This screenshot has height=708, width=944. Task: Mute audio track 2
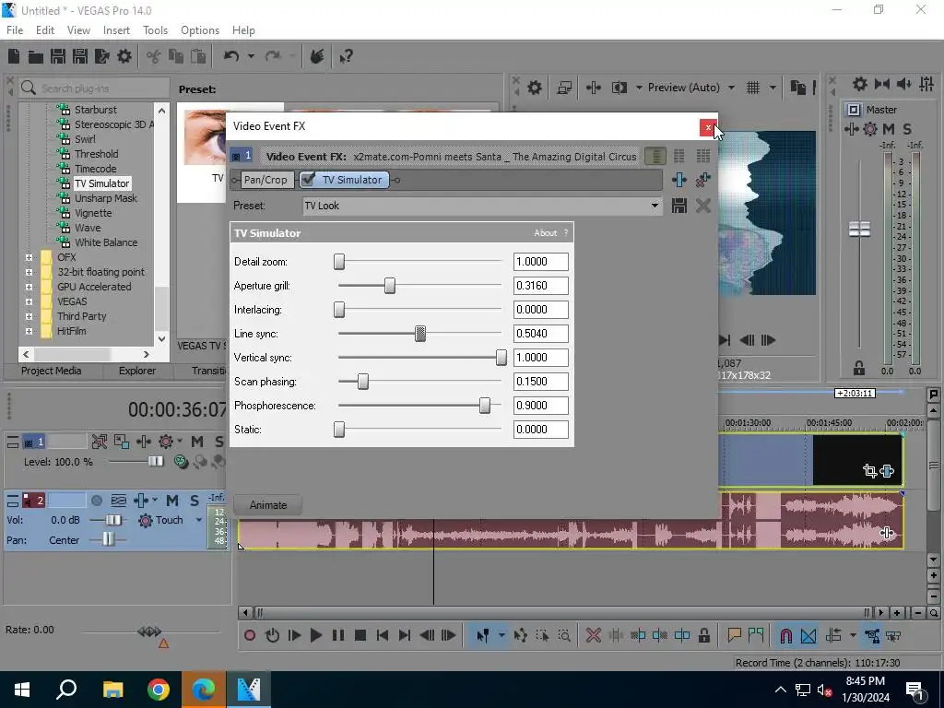(x=172, y=501)
